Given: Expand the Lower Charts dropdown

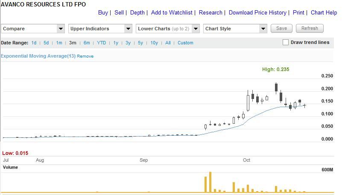Looking at the screenshot, I should click(x=168, y=29).
